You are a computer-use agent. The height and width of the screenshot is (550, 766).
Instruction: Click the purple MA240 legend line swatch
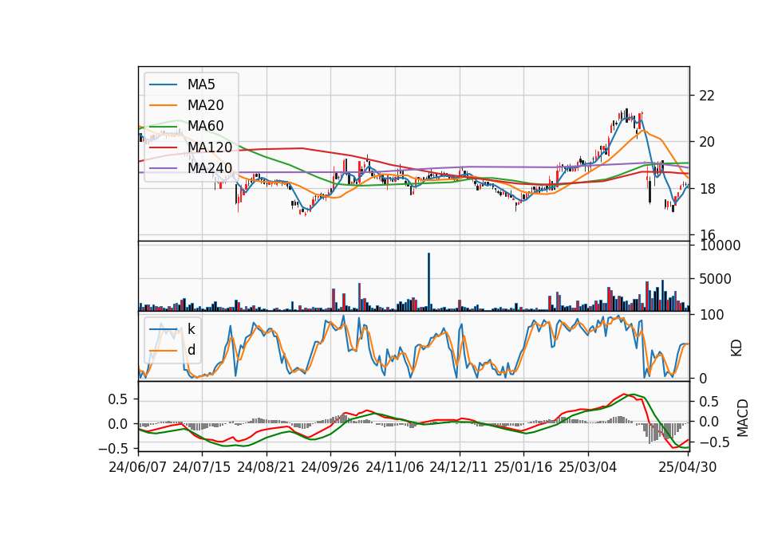click(x=163, y=168)
